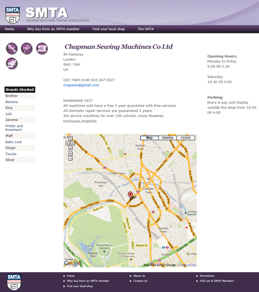
Task: Open Frister and Rossmann brand link
Action: (x=14, y=128)
